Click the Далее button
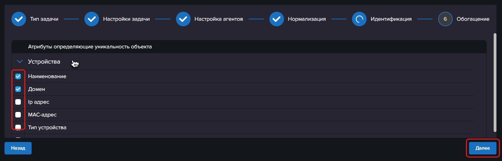 click(x=483, y=148)
